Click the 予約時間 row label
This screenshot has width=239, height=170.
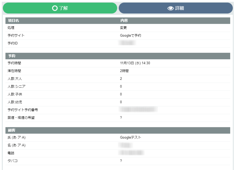[x=14, y=63]
